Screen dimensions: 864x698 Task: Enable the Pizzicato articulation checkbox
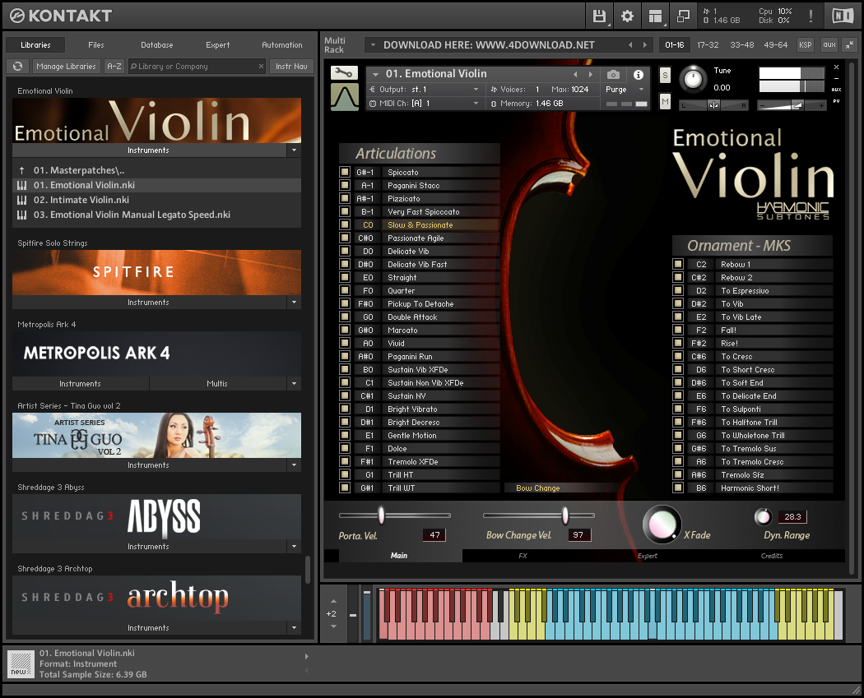[345, 198]
